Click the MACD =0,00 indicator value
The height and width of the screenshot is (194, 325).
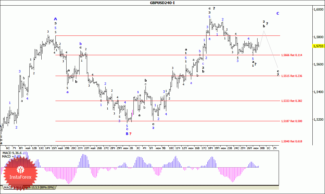[x=11, y=156]
